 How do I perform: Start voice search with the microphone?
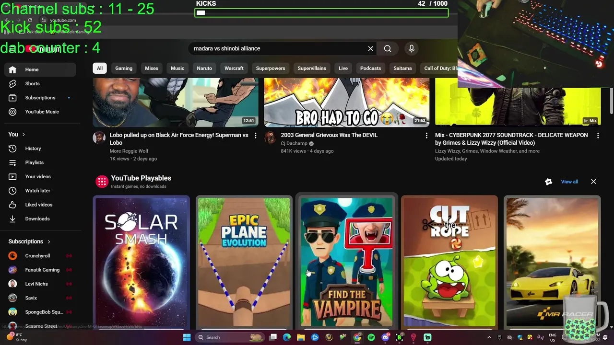(x=411, y=48)
